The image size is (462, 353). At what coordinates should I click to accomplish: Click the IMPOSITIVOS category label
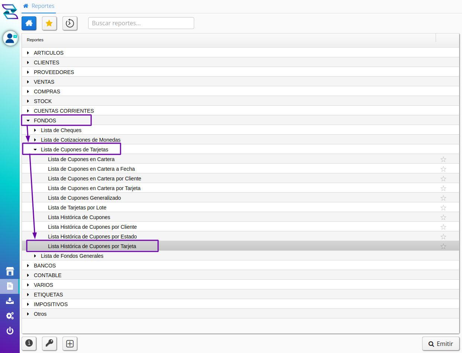click(x=51, y=304)
